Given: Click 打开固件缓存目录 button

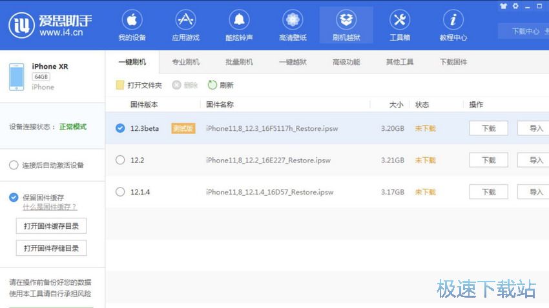Looking at the screenshot, I should (x=51, y=226).
